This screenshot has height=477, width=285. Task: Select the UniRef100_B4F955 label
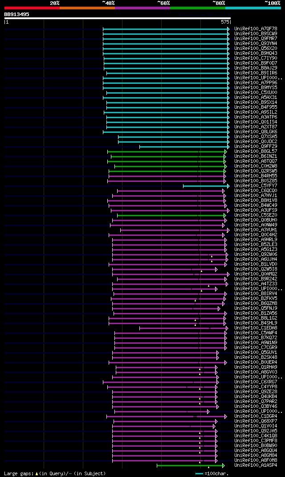pos(256,107)
